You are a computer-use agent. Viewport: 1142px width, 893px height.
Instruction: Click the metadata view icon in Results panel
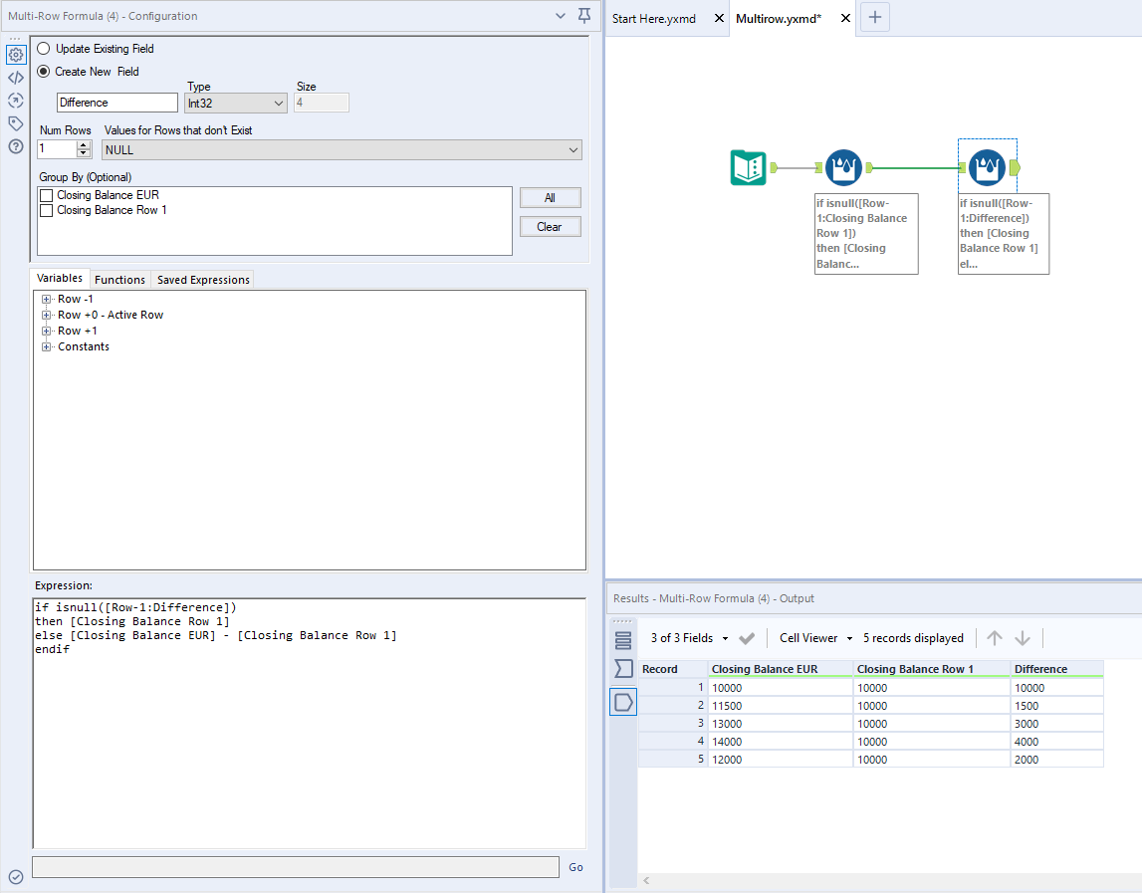(622, 641)
